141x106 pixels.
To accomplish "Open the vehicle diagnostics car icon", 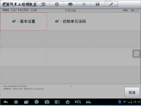I will [88, 102].
